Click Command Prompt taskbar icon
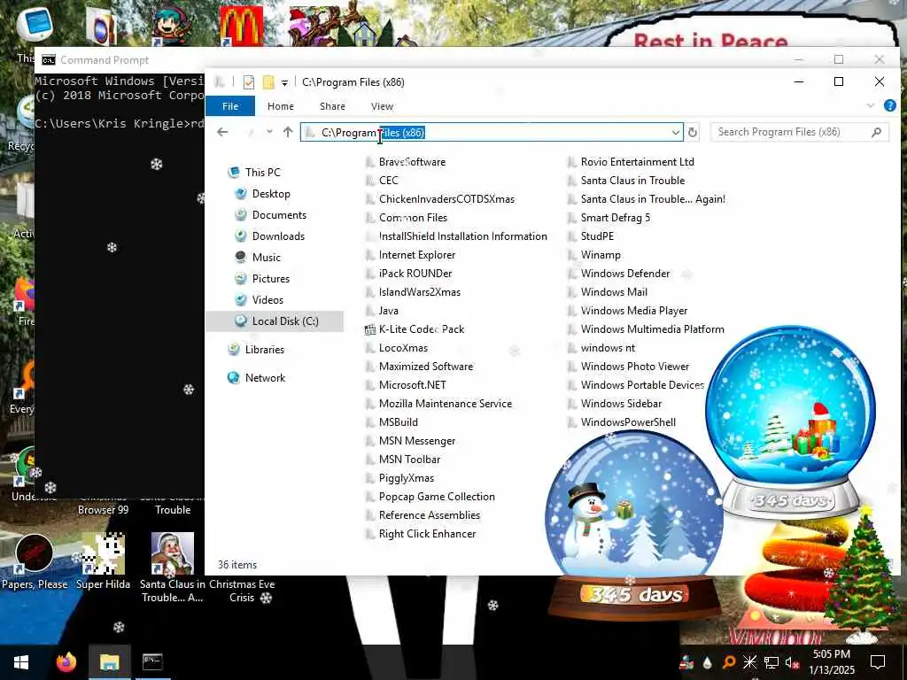 point(152,662)
